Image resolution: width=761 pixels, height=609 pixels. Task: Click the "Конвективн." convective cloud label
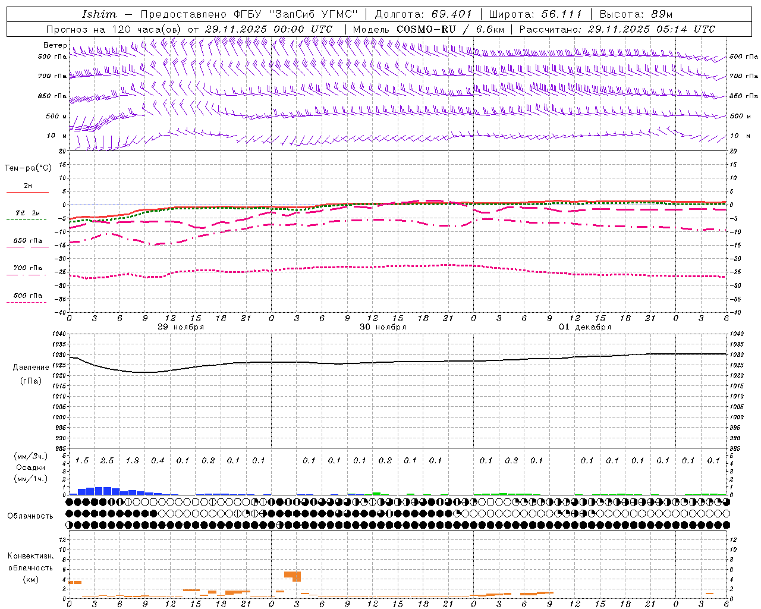coord(30,556)
